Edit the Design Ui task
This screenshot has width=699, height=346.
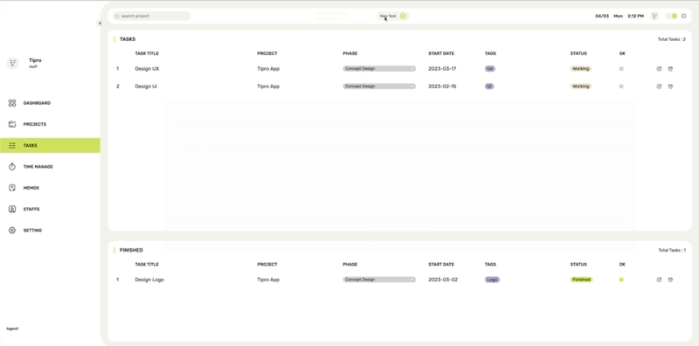click(660, 86)
